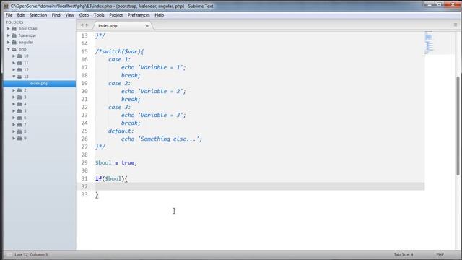Expand folder 6 arrow

click(14, 118)
